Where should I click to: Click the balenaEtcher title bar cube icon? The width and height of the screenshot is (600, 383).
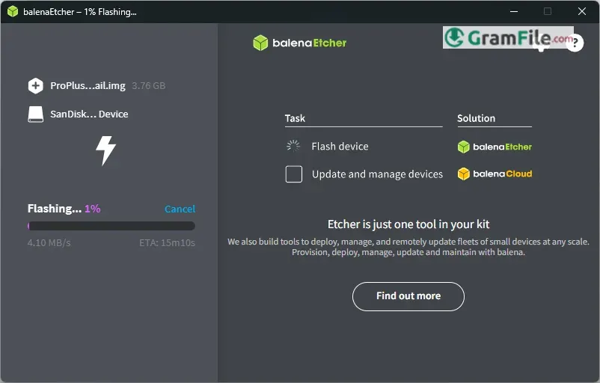(x=13, y=11)
